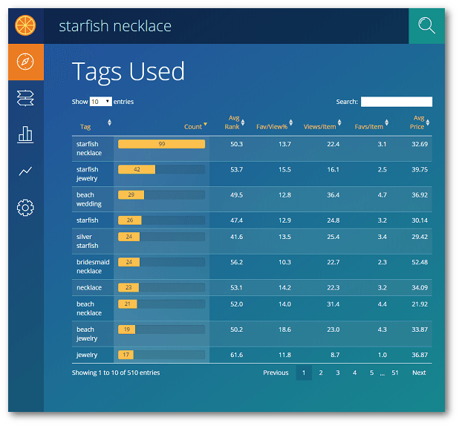Click the count bar showing 17
The height and width of the screenshot is (426, 459).
(x=126, y=355)
